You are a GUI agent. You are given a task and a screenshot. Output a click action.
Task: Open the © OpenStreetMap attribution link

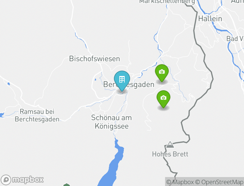pyautogui.click(x=219, y=182)
